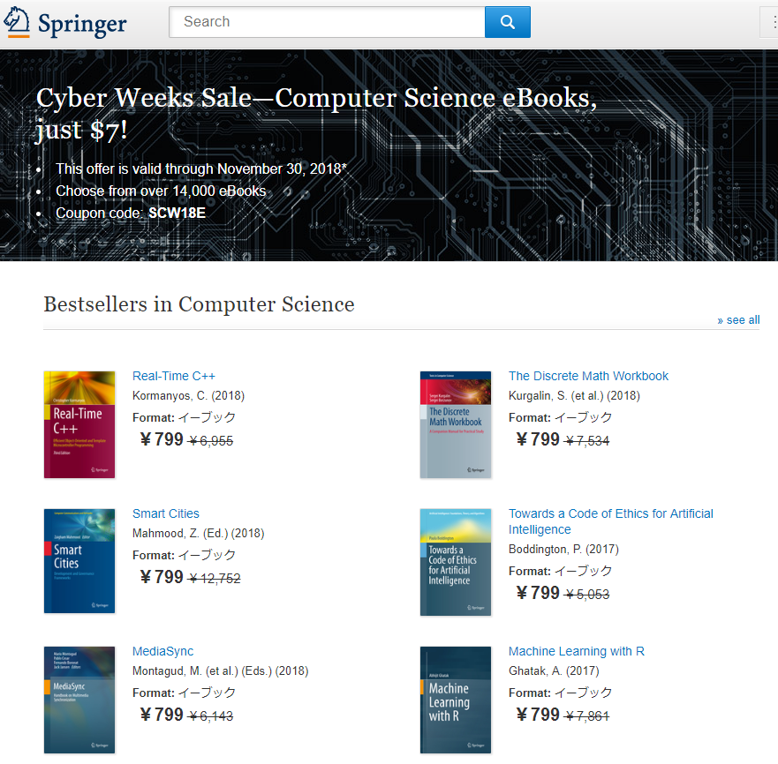The width and height of the screenshot is (778, 764).
Task: Click 'Montagud, M. (et al.) (Eds.) (2018)'
Action: 220,670
